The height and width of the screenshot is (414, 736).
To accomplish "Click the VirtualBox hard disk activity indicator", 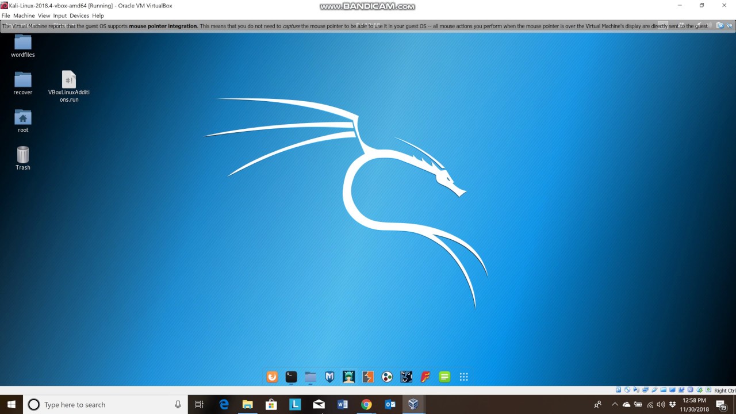I will coord(618,390).
